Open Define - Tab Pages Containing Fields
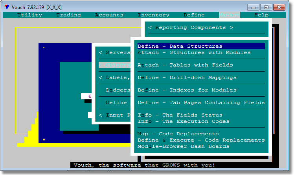Screen dimensions: 294x176 pyautogui.click(x=201, y=102)
